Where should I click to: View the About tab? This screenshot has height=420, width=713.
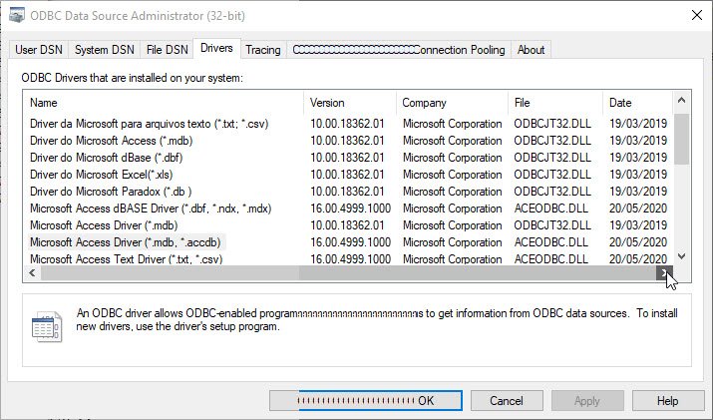531,50
